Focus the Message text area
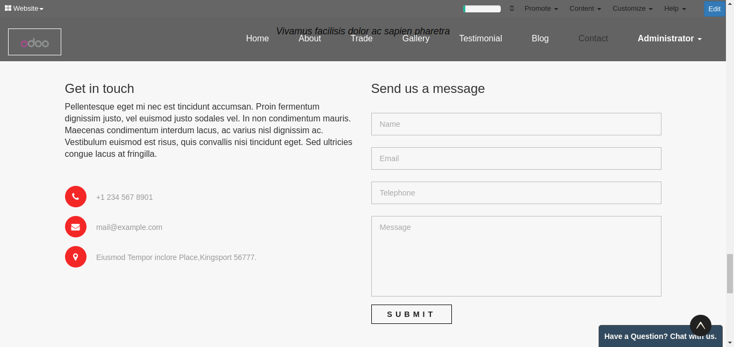Screen dimensions: 734x347 516,256
